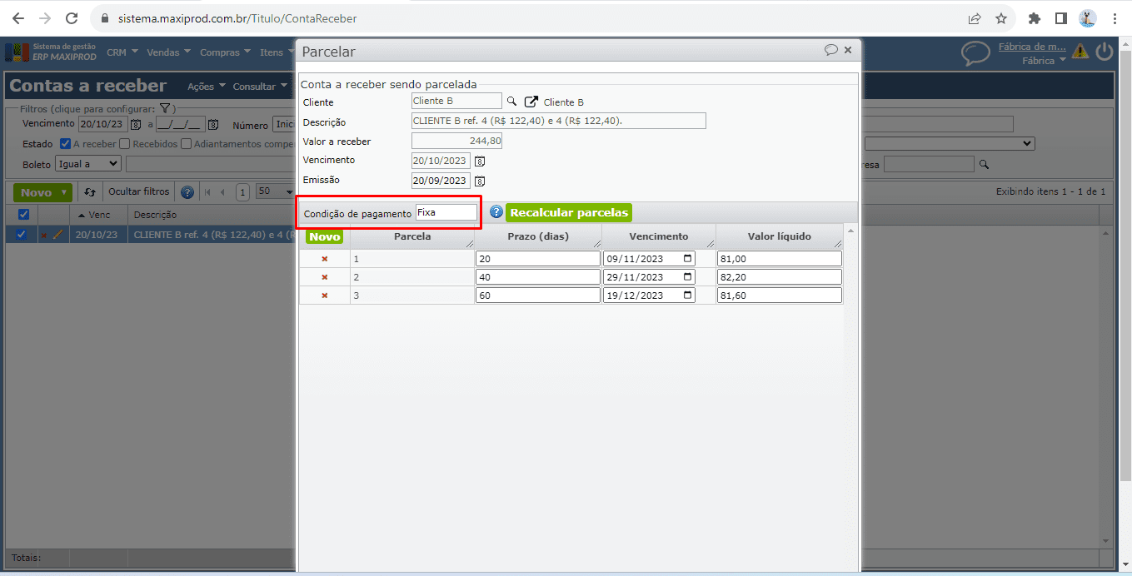Open the Itens menu
This screenshot has width=1132, height=576.
pyautogui.click(x=277, y=52)
